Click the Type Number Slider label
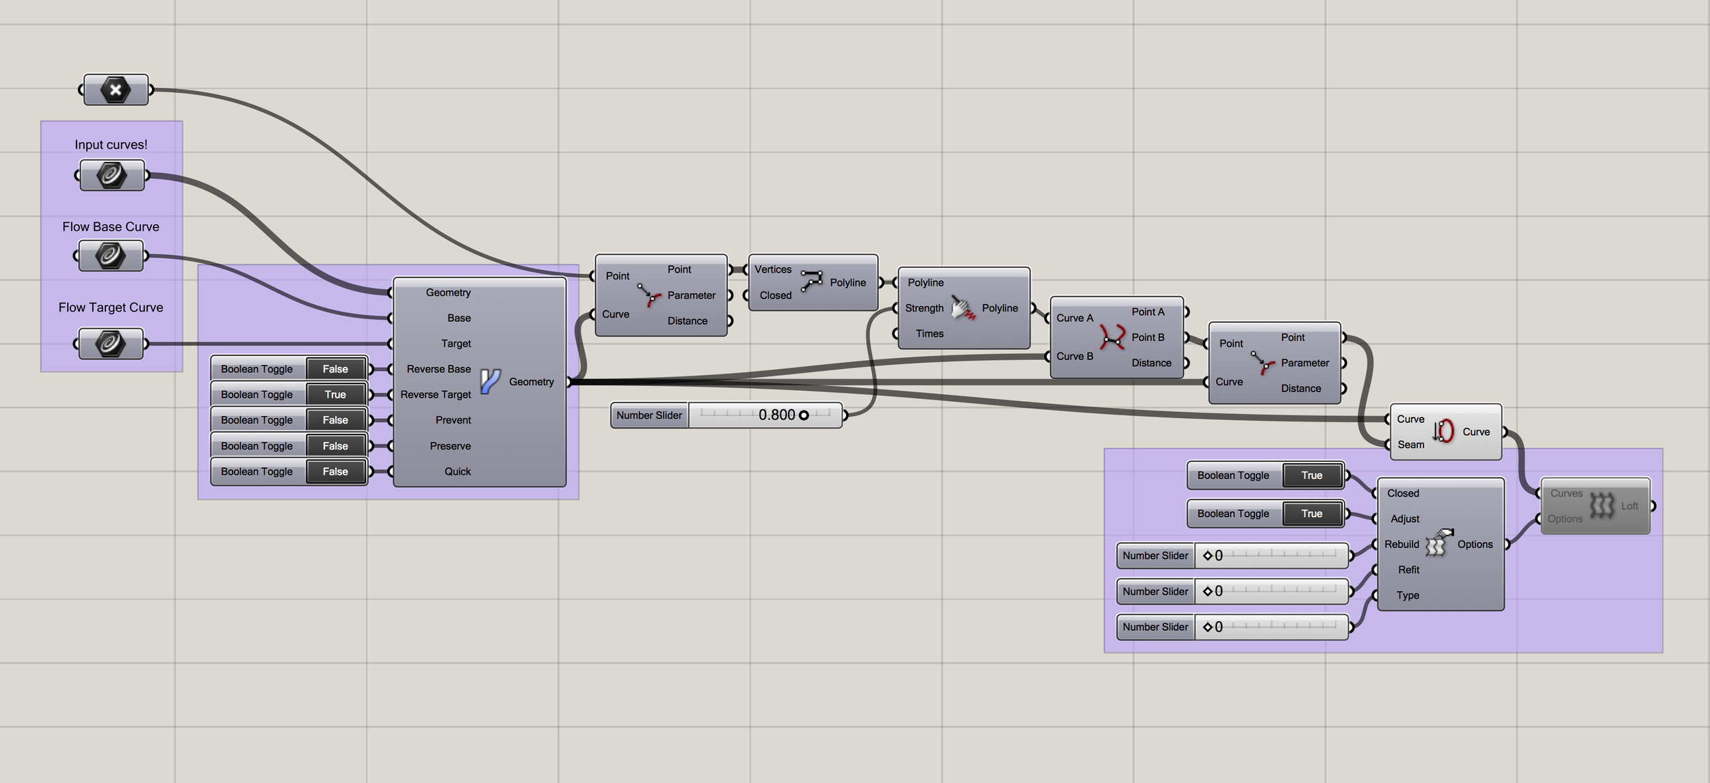The width and height of the screenshot is (1710, 783). [1155, 627]
